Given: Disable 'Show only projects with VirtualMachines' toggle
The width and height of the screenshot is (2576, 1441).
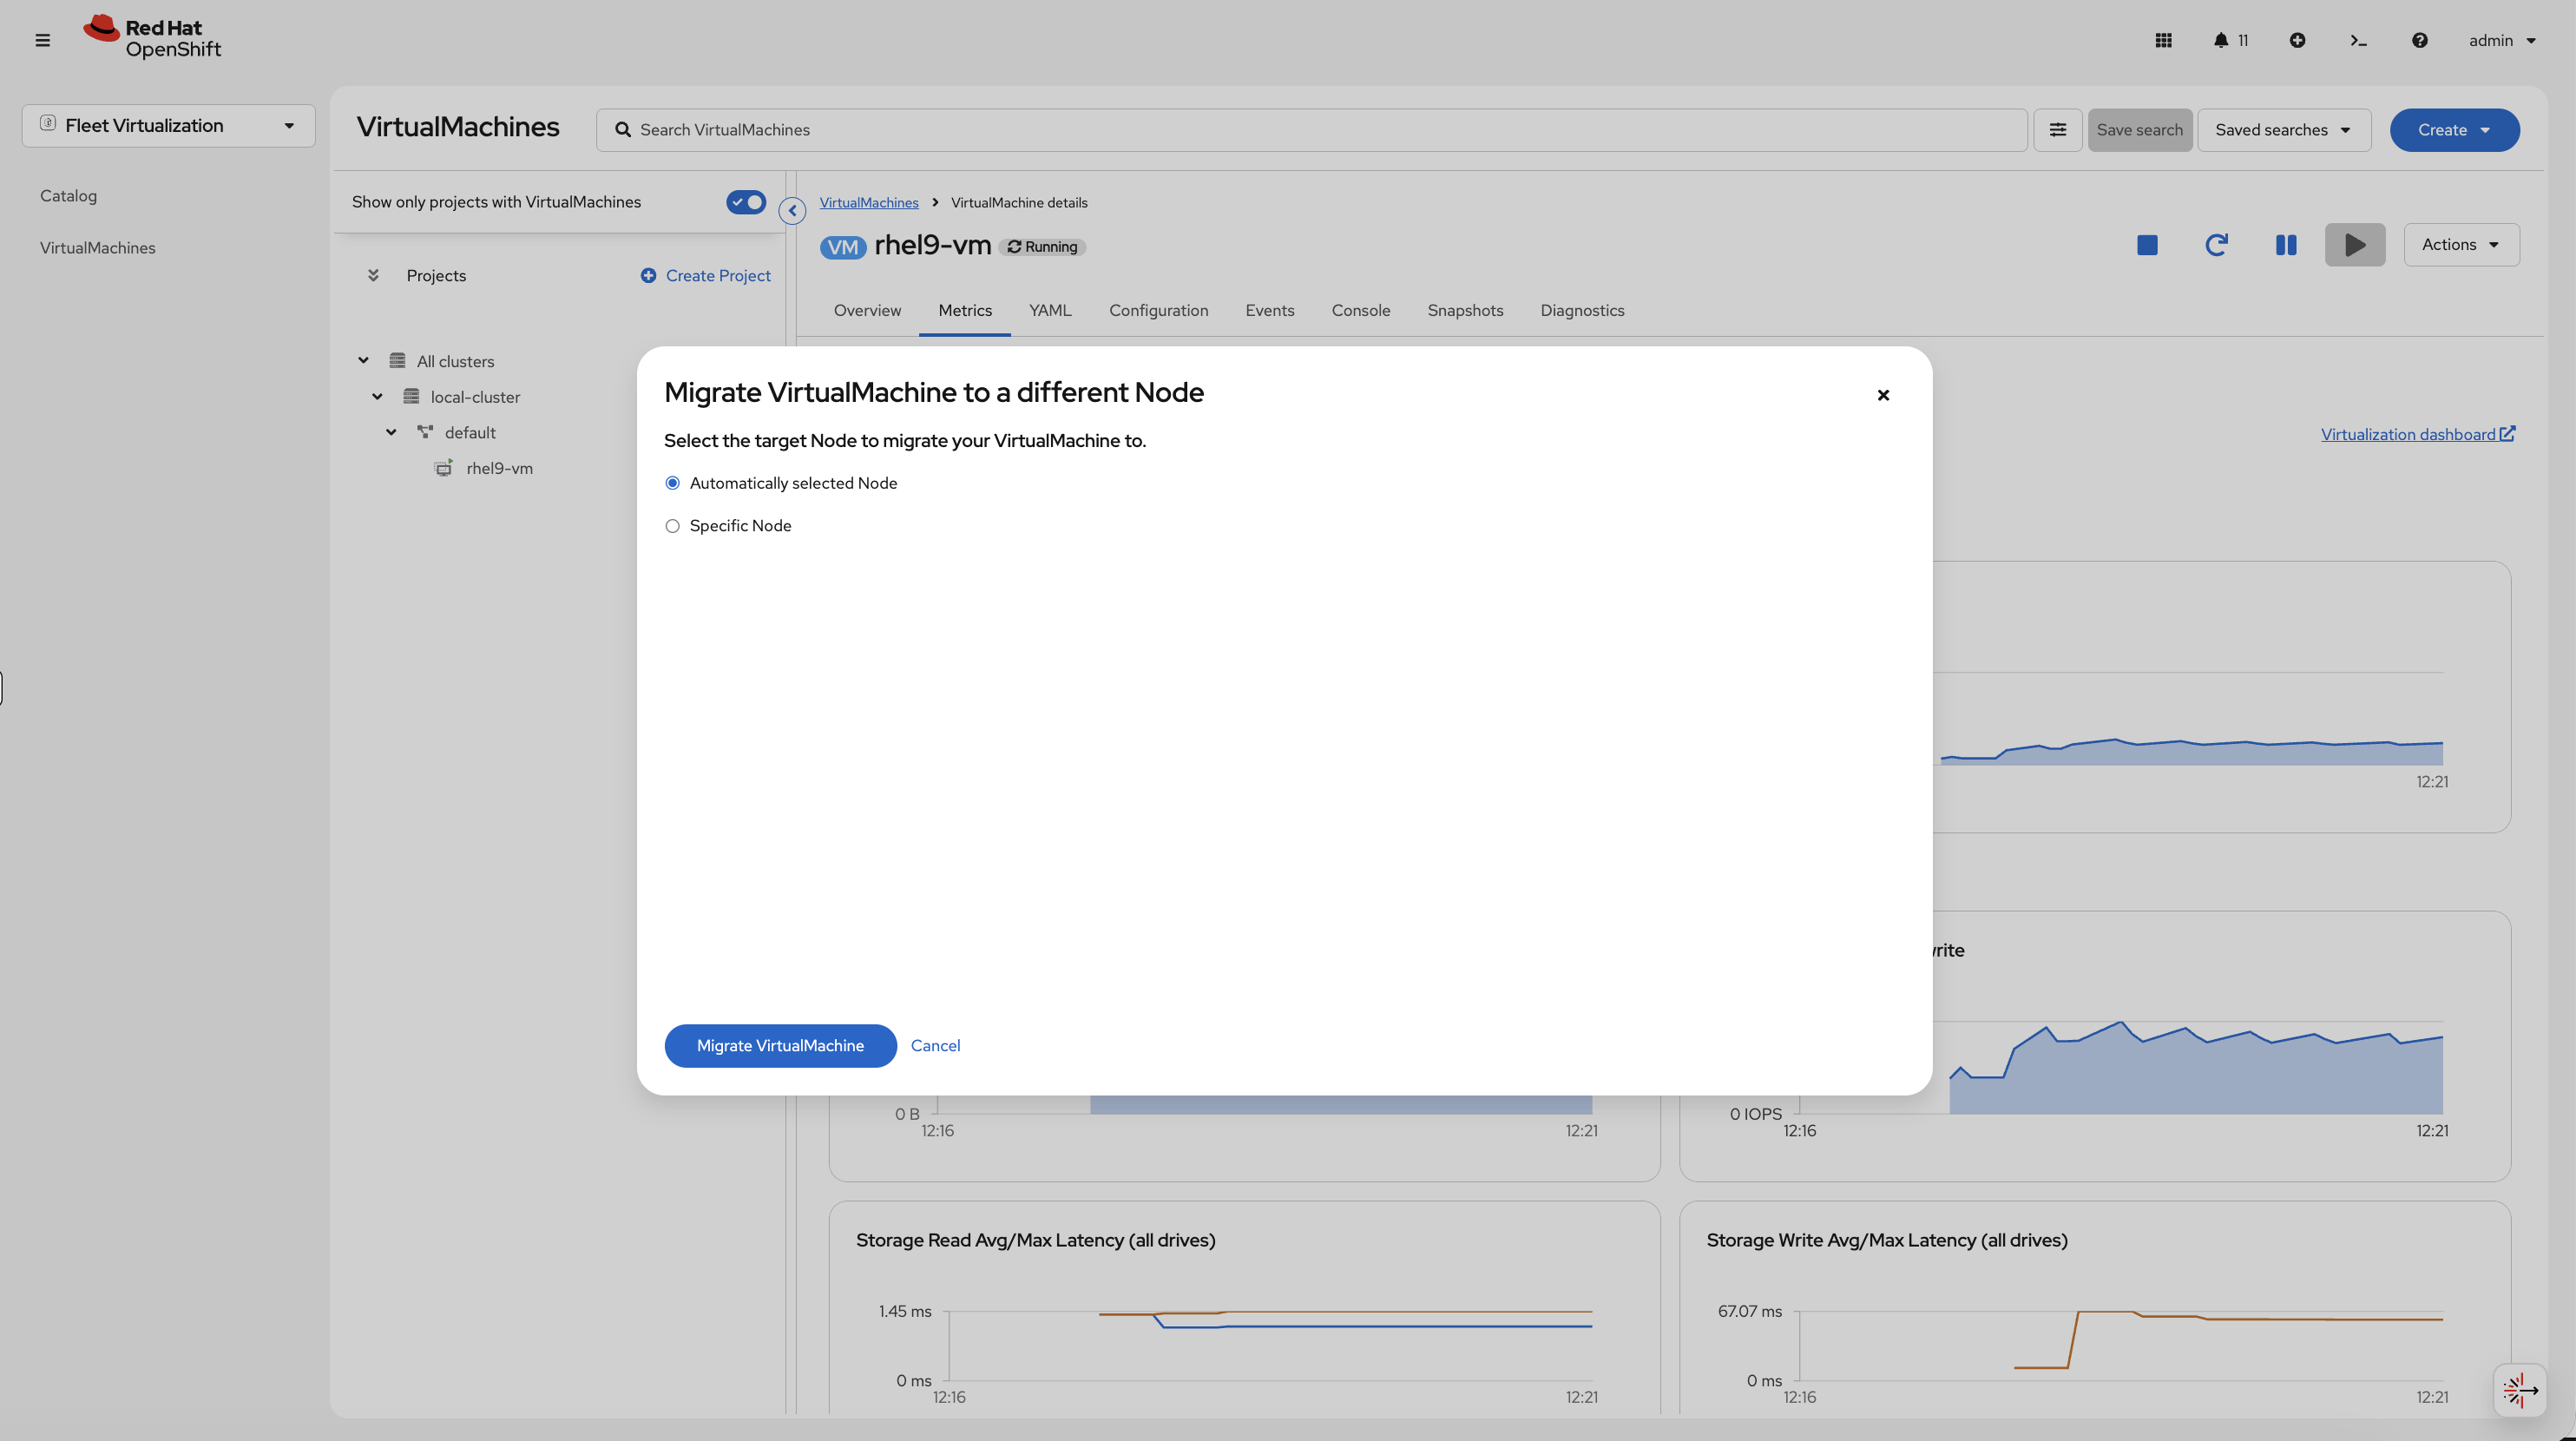Looking at the screenshot, I should click(x=745, y=202).
